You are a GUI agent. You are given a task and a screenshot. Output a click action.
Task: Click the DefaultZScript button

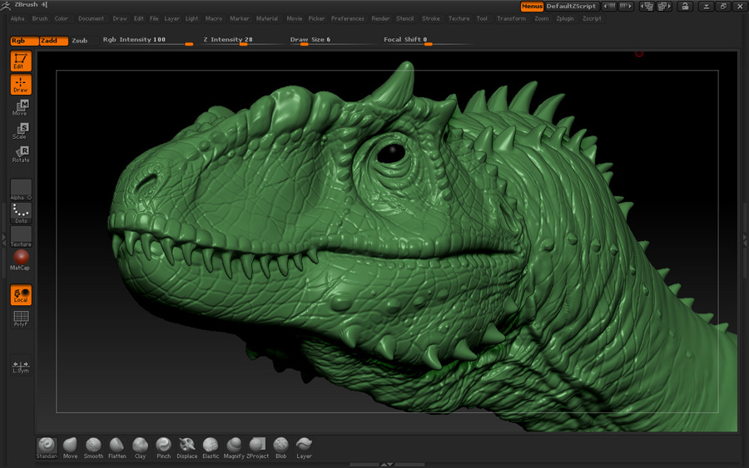[x=572, y=6]
